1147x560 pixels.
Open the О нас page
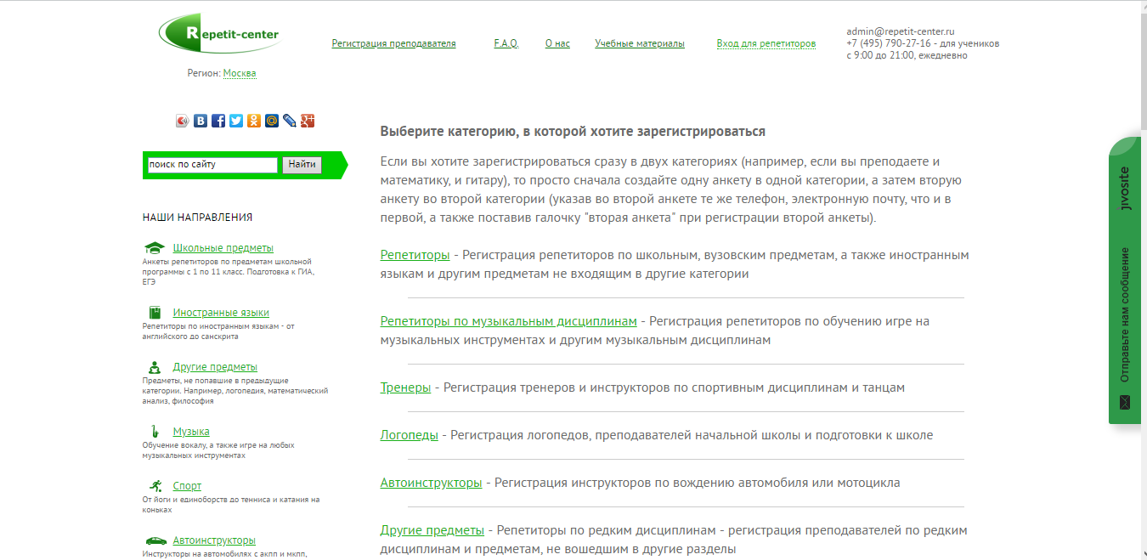557,42
